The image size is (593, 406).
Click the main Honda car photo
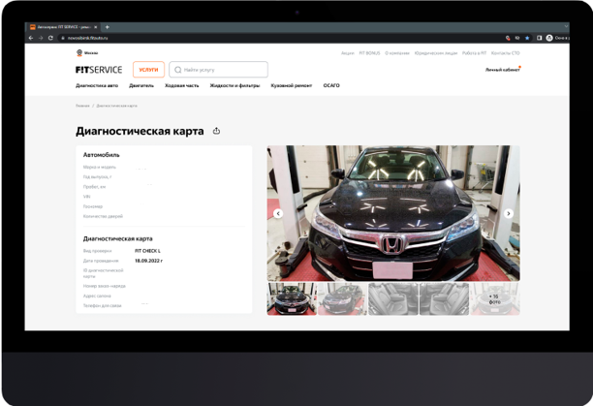393,213
